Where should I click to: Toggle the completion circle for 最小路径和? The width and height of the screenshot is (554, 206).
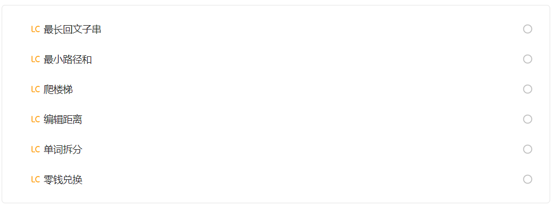point(528,59)
